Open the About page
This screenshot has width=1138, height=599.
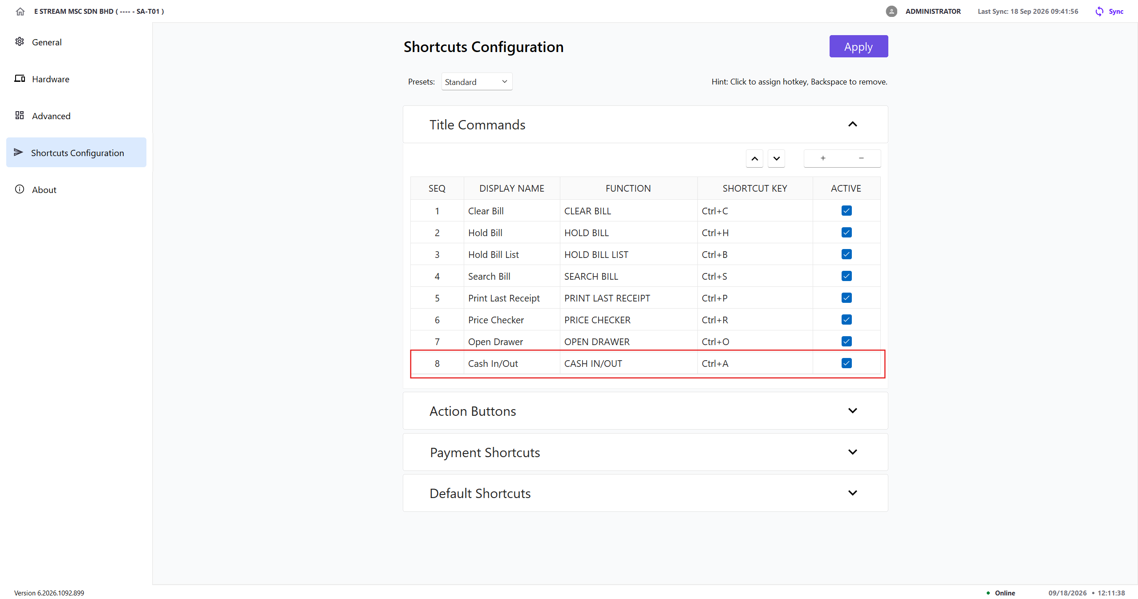click(76, 189)
